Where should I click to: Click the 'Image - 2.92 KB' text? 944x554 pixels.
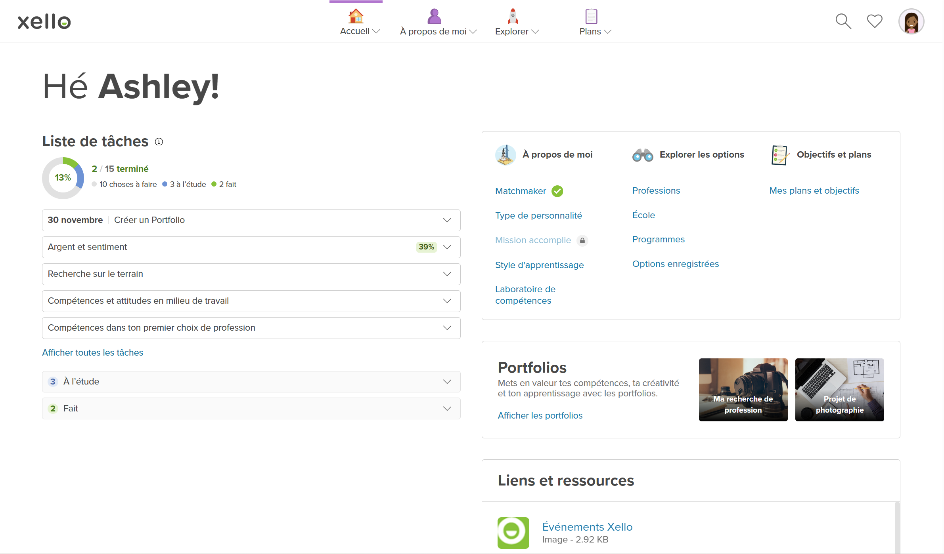point(575,540)
